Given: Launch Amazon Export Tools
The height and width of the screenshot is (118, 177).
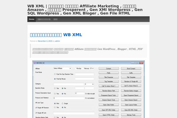Looking at the screenshot, I should click(x=109, y=100).
